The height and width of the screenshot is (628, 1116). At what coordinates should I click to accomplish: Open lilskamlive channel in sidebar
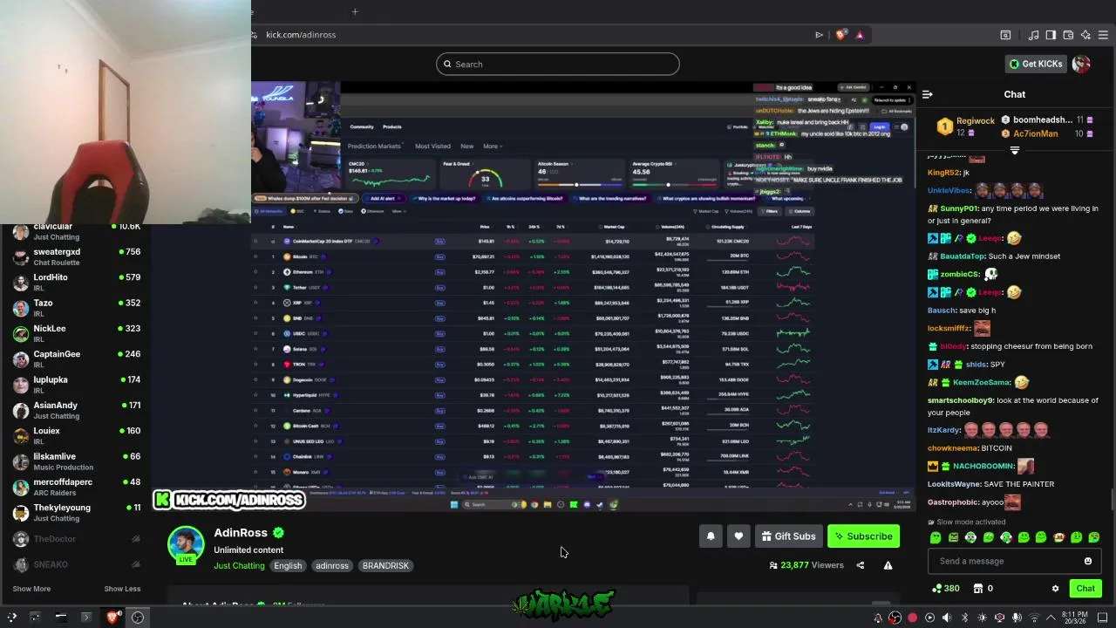pos(77,461)
